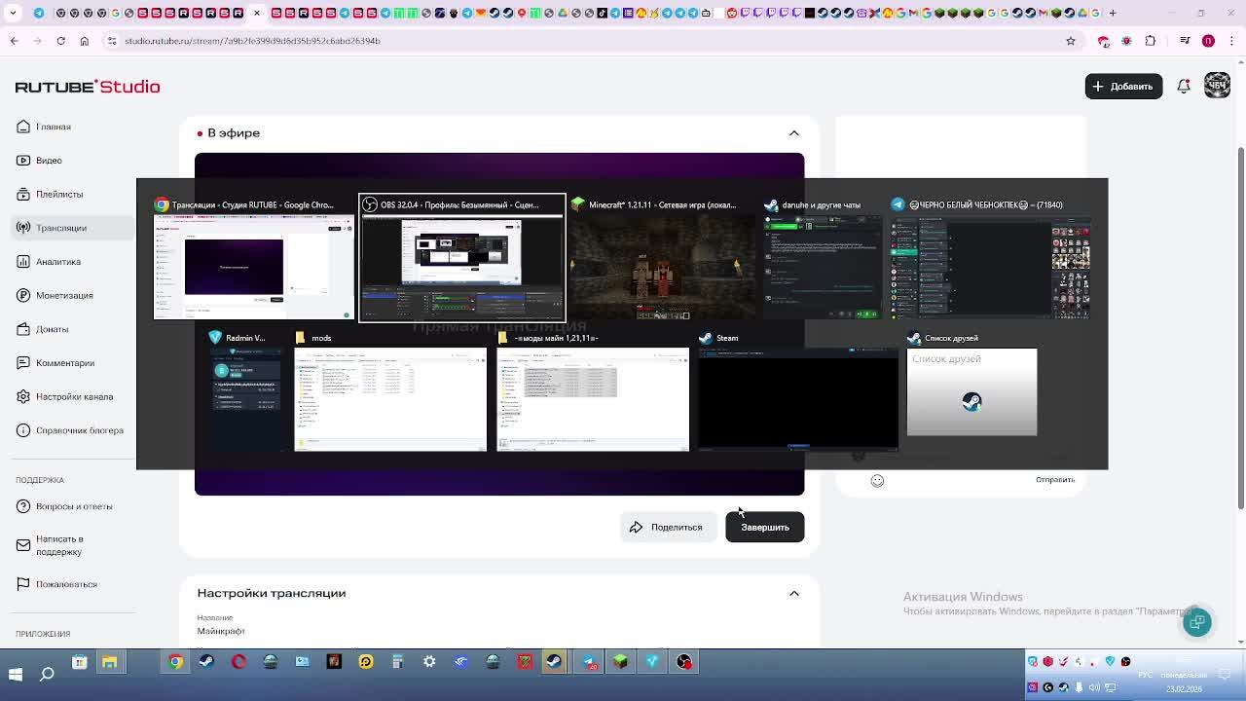Open Монетизация from the sidebar
Image resolution: width=1246 pixels, height=701 pixels.
tap(64, 295)
